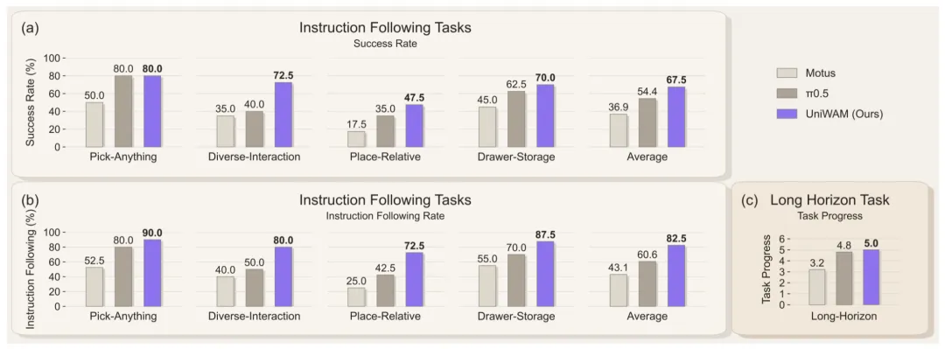Select the 17.5 bar in Place-Relative success chart
945x349 pixels.
tap(355, 138)
